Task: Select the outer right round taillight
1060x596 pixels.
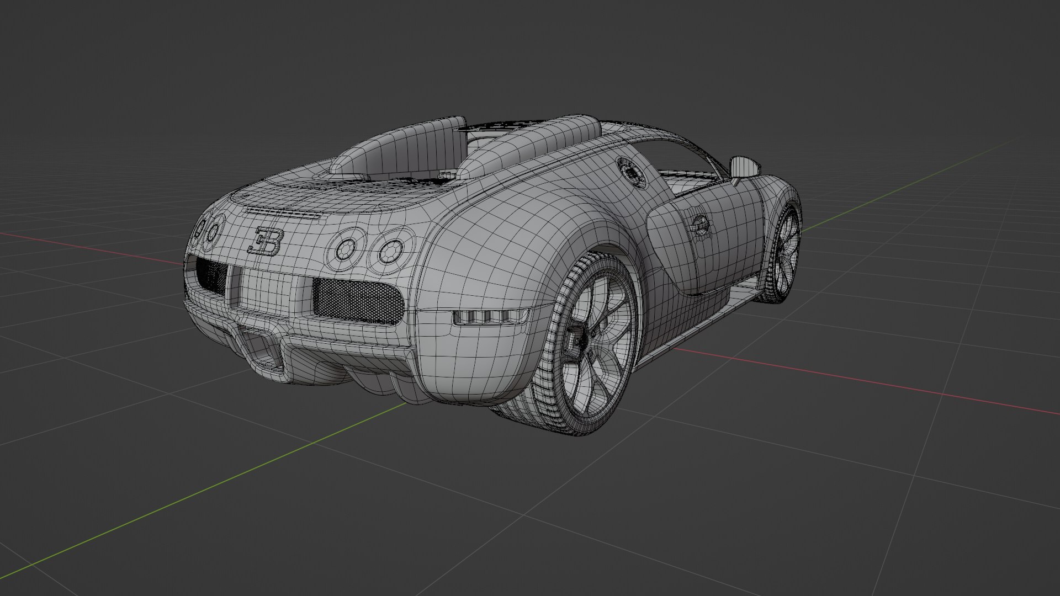Action: (391, 252)
